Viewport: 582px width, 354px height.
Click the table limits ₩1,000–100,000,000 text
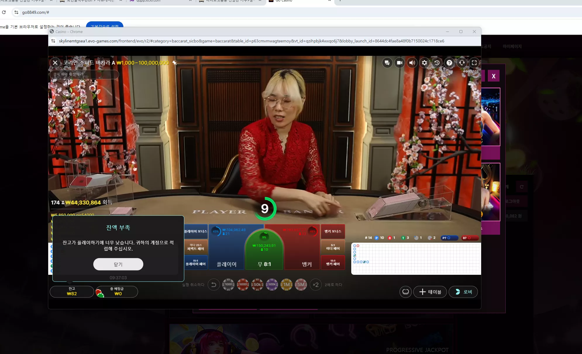pos(142,63)
